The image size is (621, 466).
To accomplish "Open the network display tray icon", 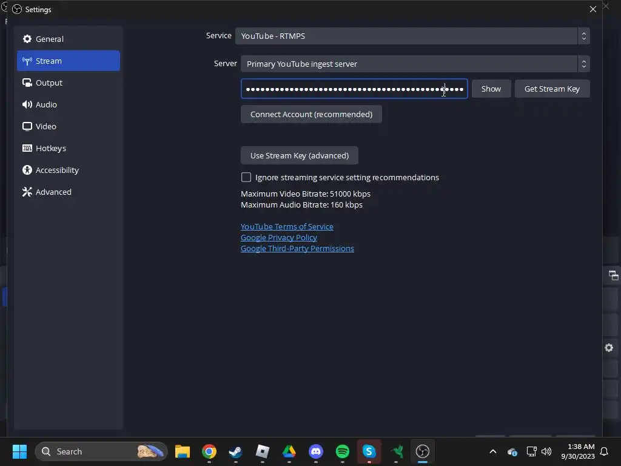I will (x=531, y=451).
